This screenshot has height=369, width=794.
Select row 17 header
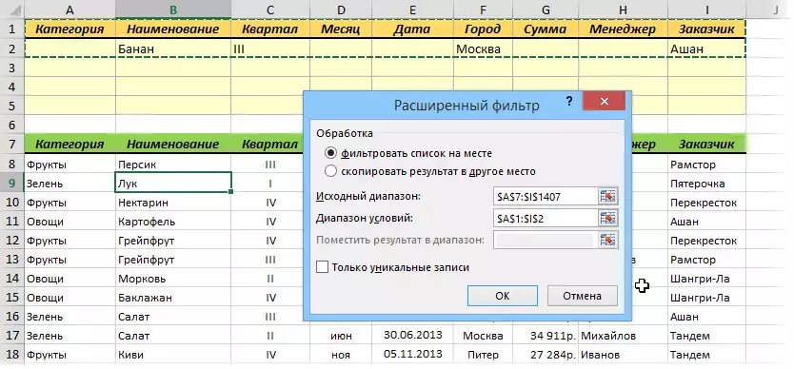[12, 336]
